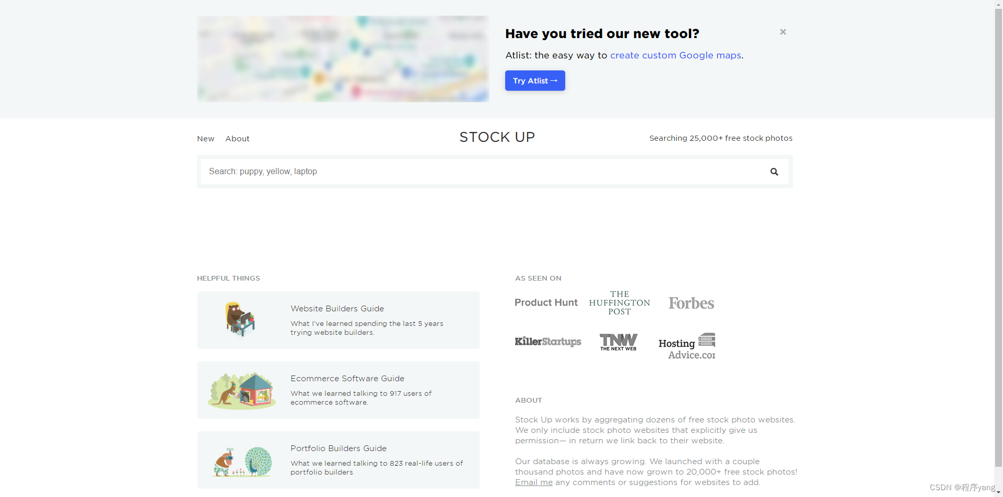Click the Forbes logo
Screen dimensions: 1003x497
coord(691,303)
